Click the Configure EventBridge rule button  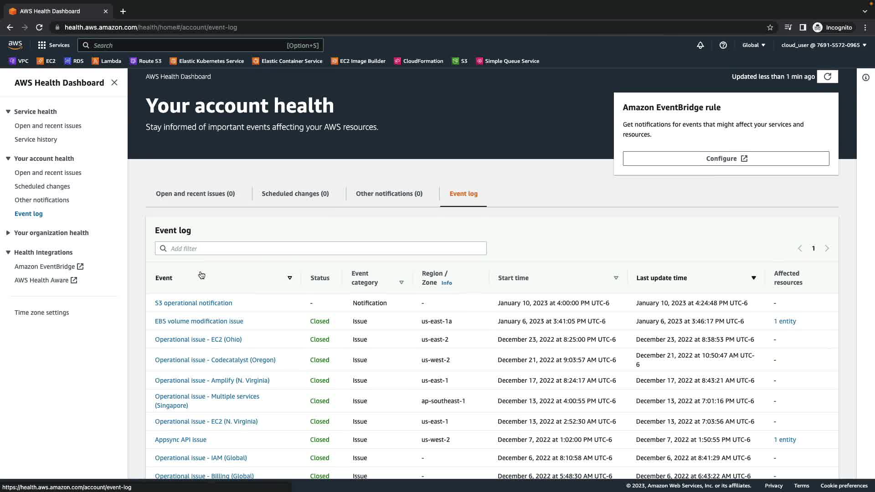tap(726, 159)
